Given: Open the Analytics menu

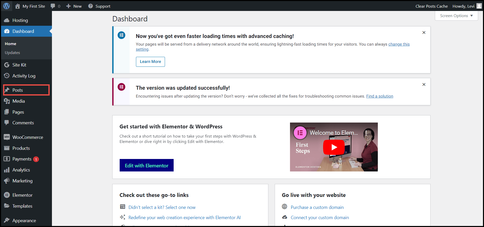Looking at the screenshot, I should [26, 170].
